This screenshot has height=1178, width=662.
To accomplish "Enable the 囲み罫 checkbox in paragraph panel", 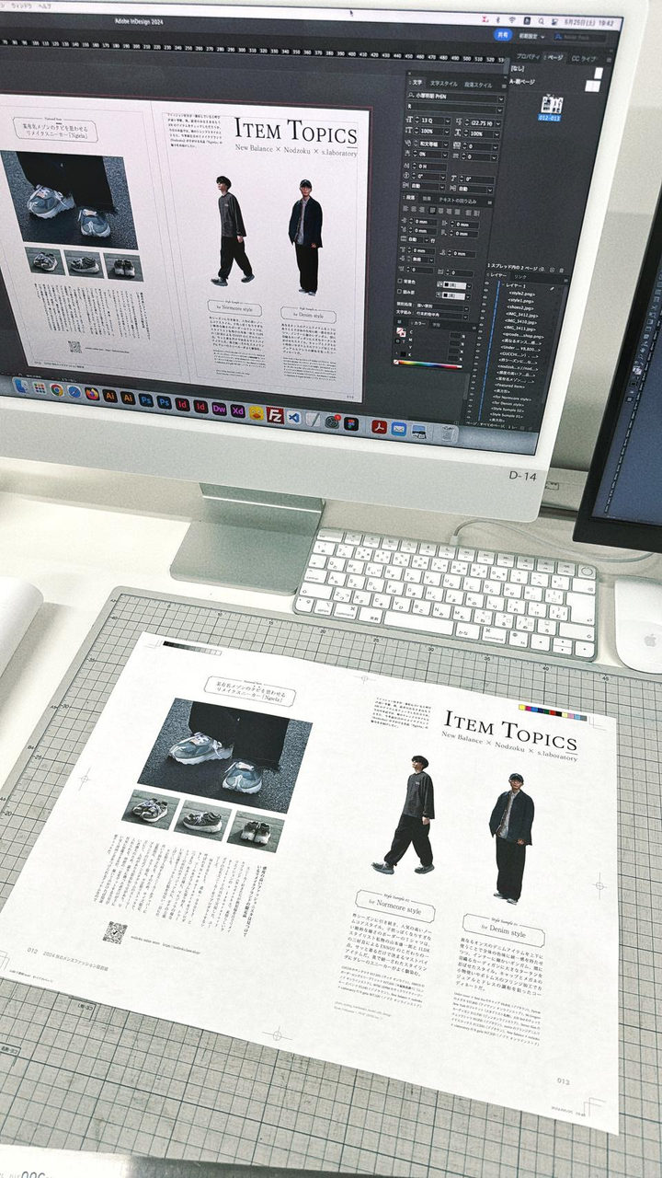I will 399,291.
